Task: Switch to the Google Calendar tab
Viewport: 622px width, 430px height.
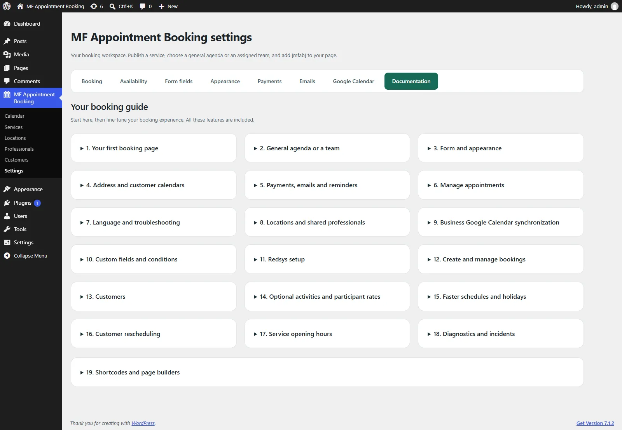Action: coord(353,81)
